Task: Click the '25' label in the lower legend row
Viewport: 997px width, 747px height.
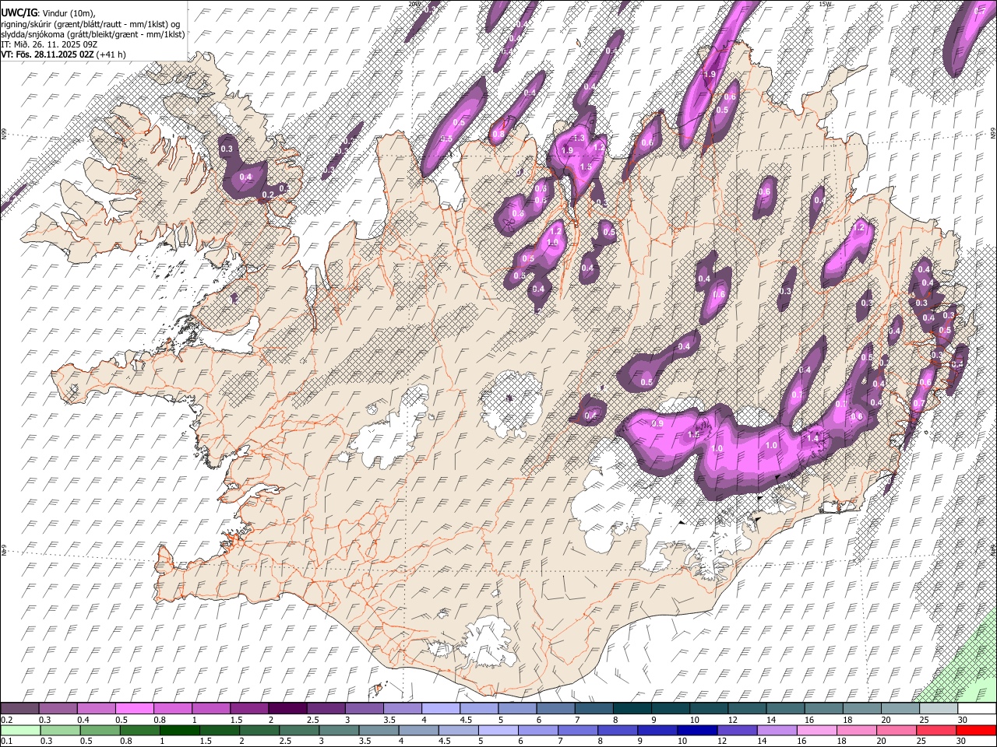Action: tap(920, 742)
